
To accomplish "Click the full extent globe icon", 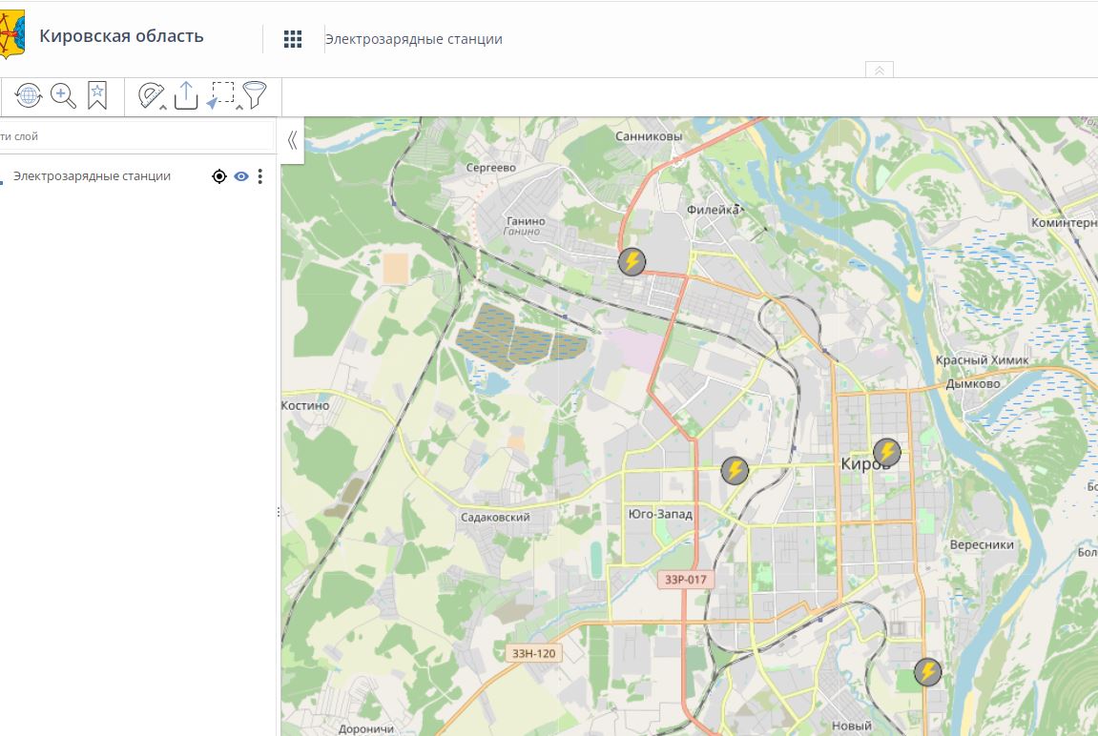I will [29, 95].
